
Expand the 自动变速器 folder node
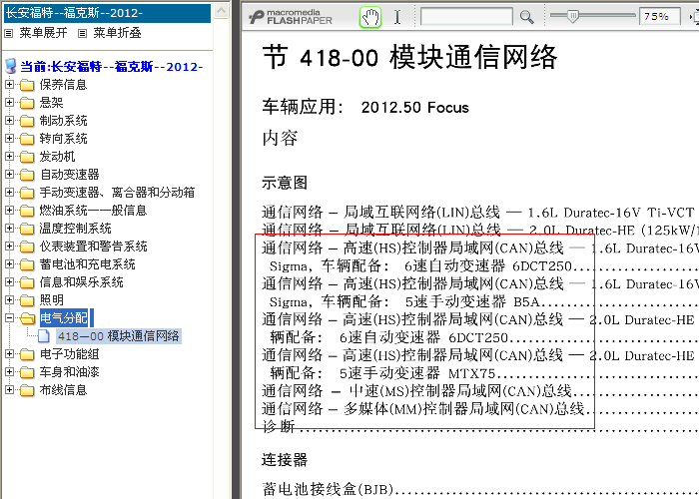tap(9, 174)
